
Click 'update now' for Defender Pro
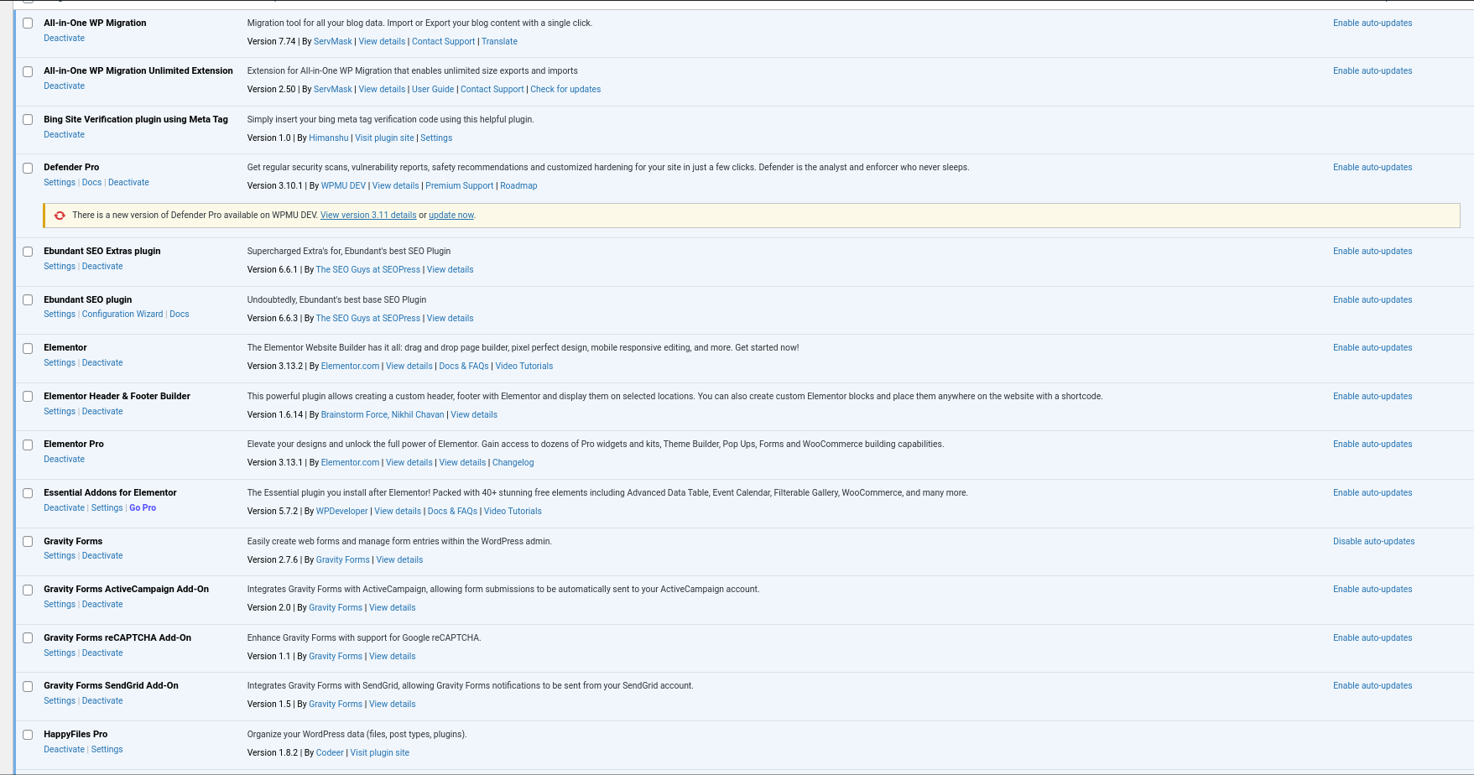(x=451, y=216)
